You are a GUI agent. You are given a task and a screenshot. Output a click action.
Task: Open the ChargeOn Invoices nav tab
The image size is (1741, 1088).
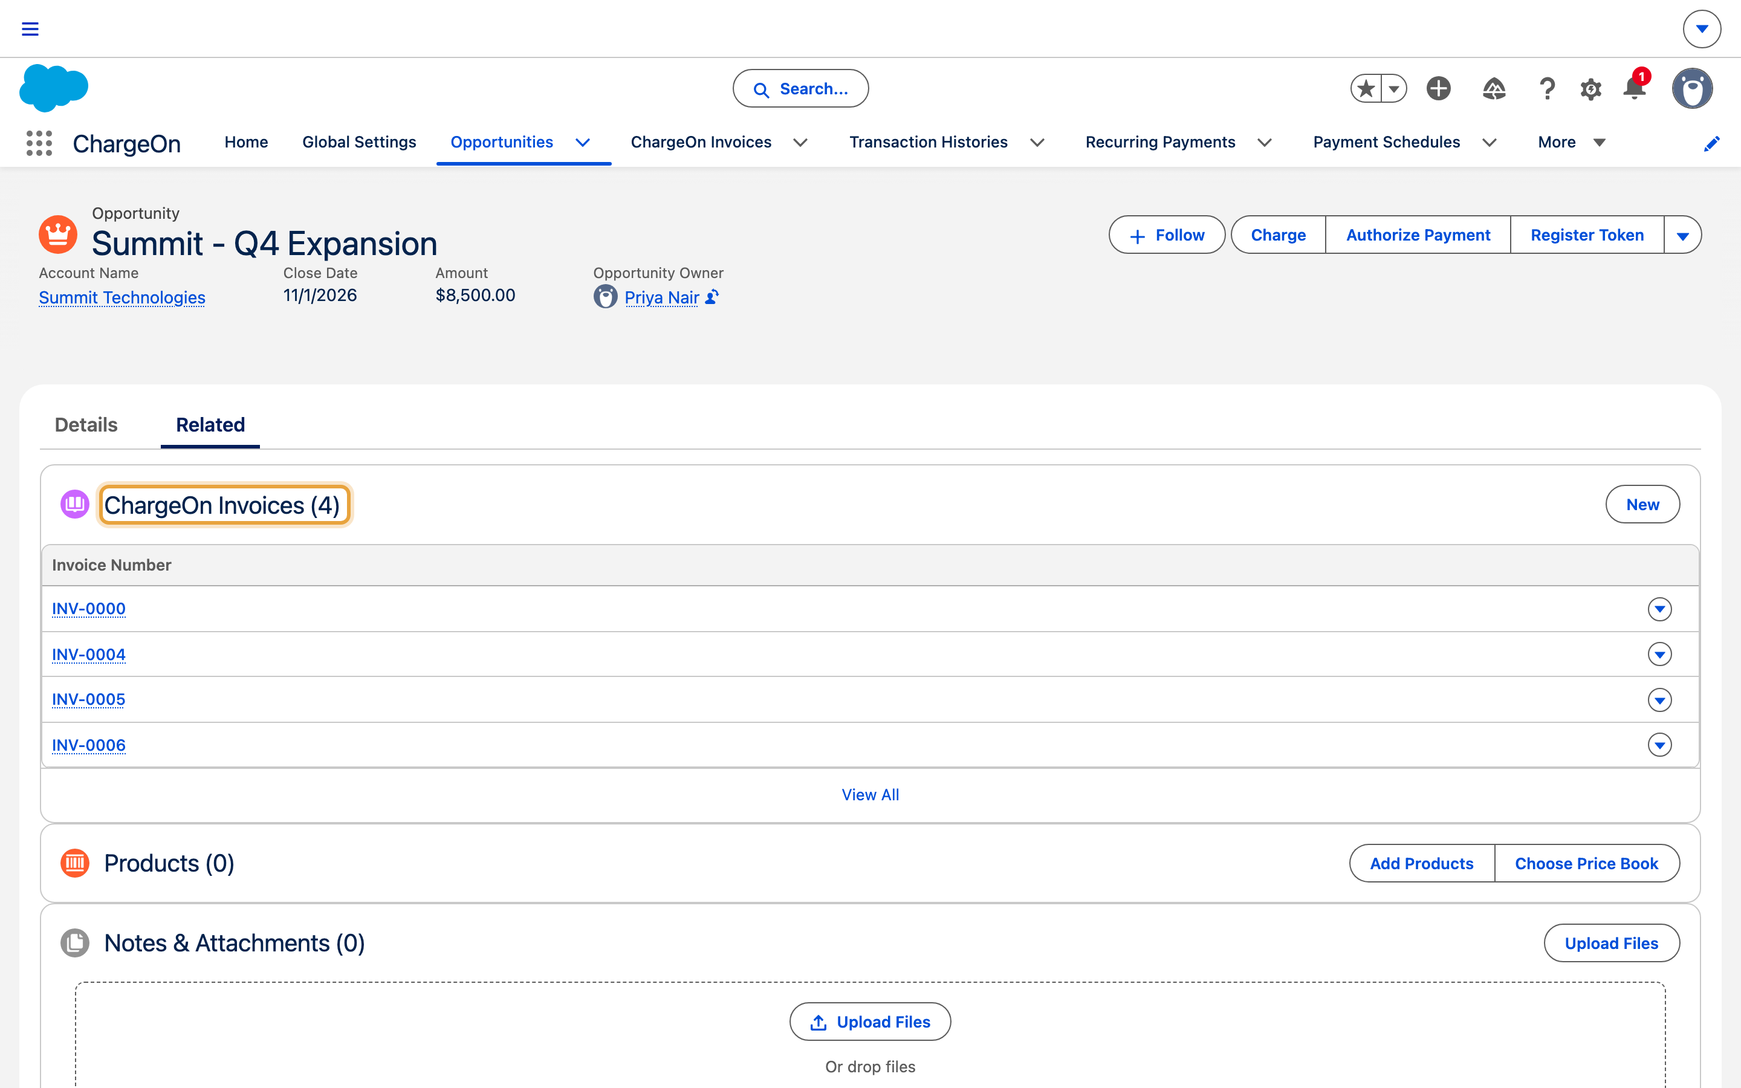[x=701, y=143]
